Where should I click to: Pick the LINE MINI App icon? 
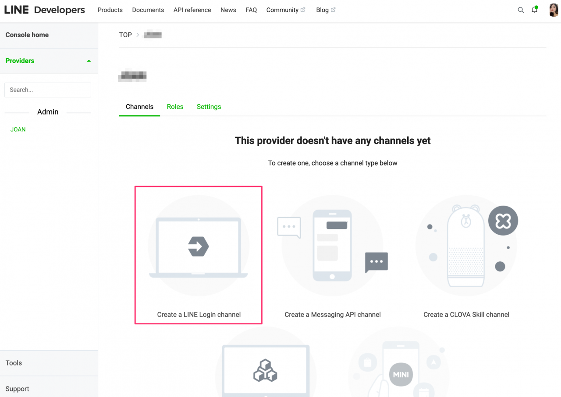(x=401, y=374)
